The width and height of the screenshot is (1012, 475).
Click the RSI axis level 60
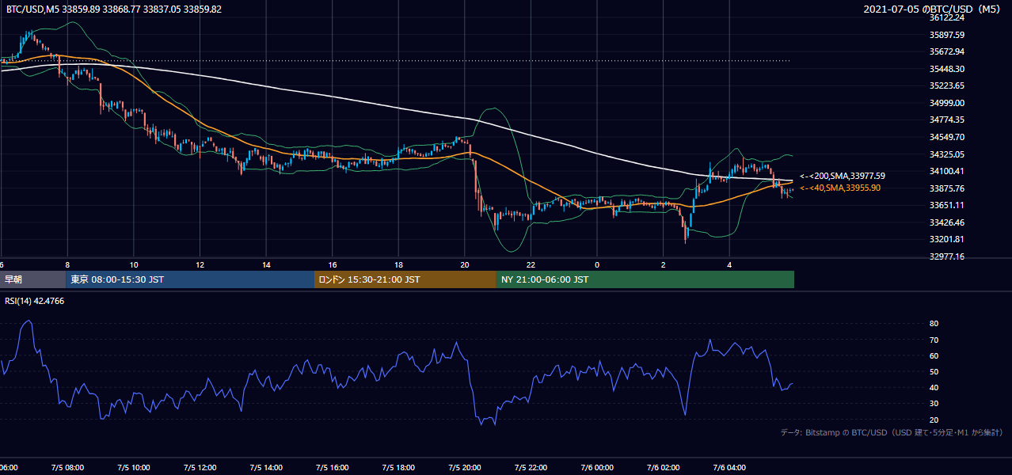click(x=934, y=355)
